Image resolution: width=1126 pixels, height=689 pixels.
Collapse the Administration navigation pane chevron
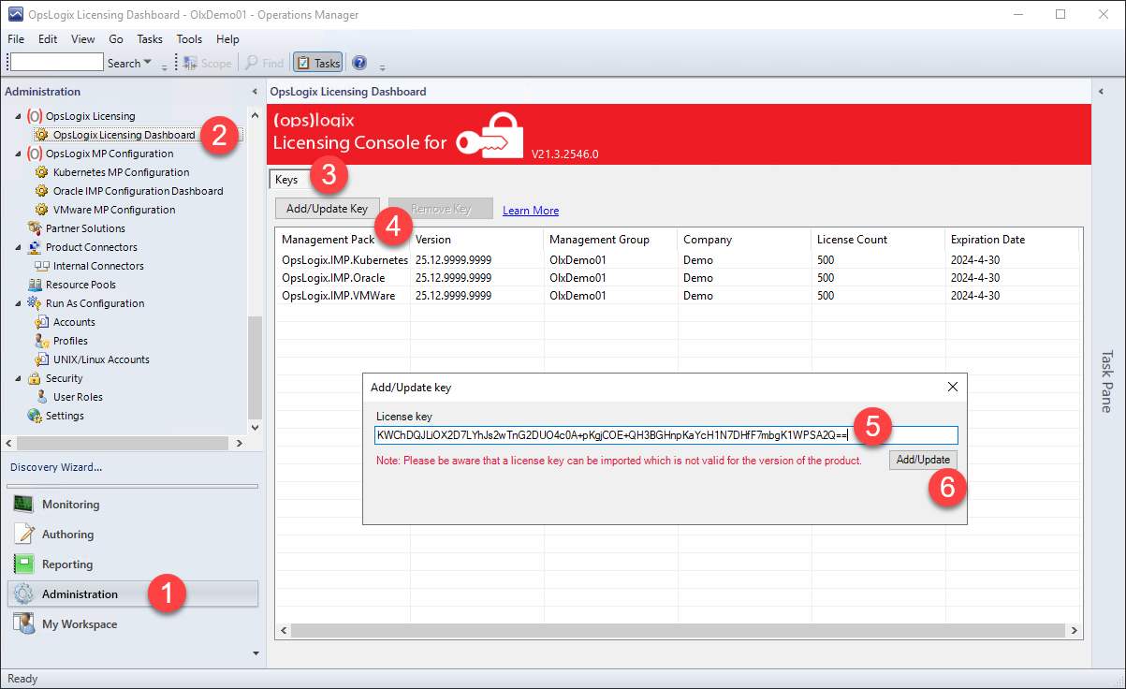point(255,92)
